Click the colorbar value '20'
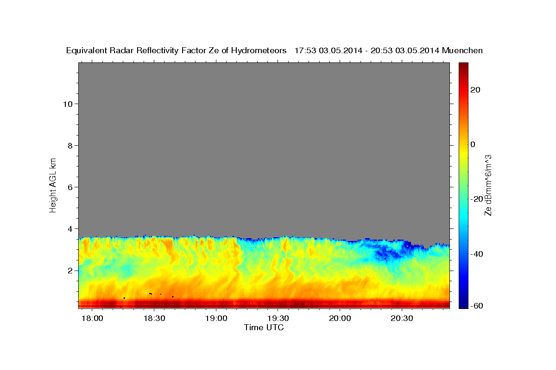The width and height of the screenshot is (556, 370). pos(475,90)
